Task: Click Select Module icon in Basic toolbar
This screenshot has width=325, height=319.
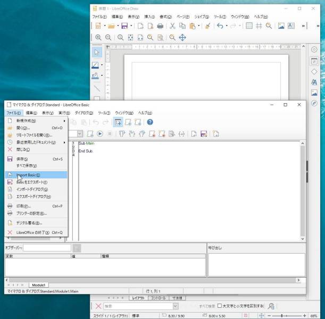Action: (138, 122)
